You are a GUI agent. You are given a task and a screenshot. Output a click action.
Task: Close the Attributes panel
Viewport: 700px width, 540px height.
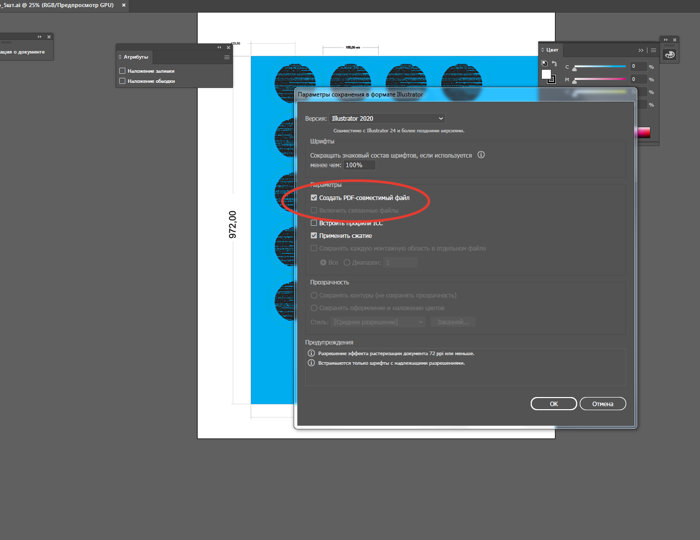click(228, 47)
